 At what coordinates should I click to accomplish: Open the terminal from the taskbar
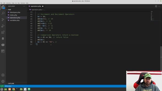tap(17, 89)
